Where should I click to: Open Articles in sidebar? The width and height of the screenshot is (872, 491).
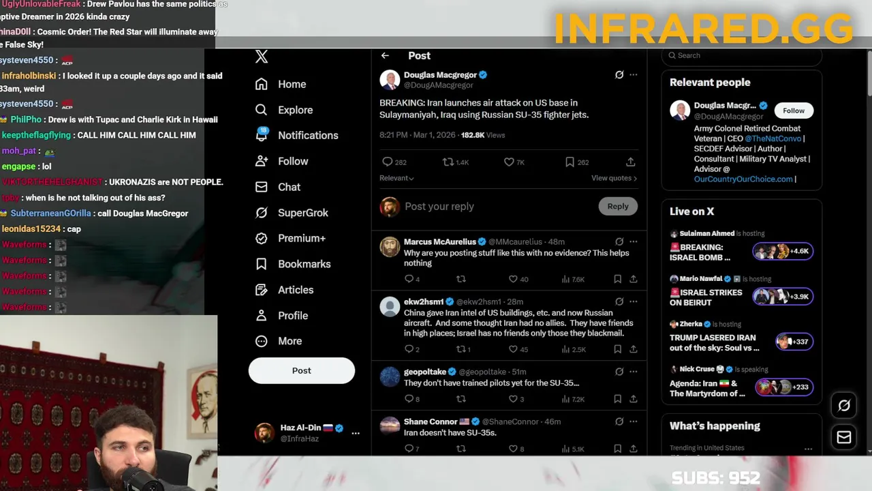coord(285,290)
